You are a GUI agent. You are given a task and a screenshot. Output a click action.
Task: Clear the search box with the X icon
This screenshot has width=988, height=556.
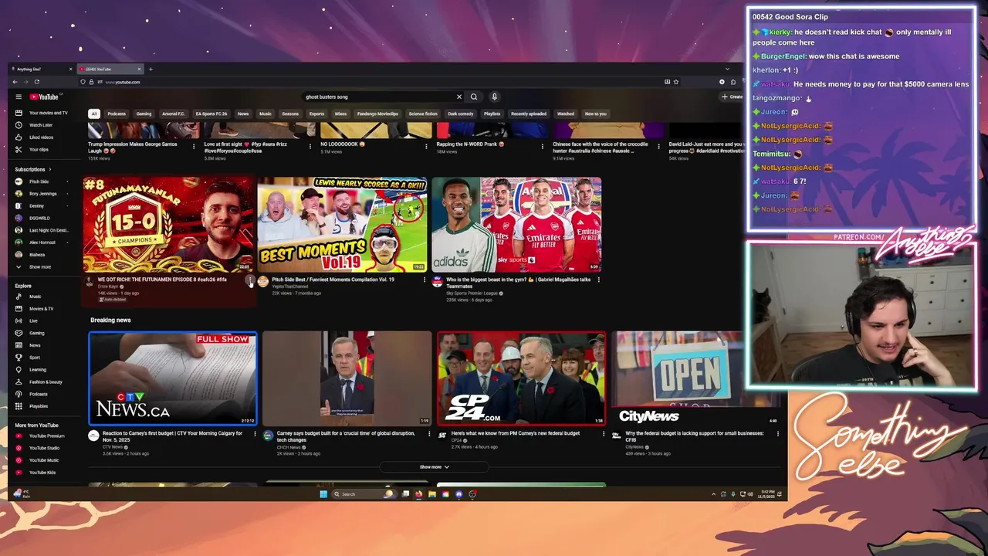pyautogui.click(x=458, y=97)
